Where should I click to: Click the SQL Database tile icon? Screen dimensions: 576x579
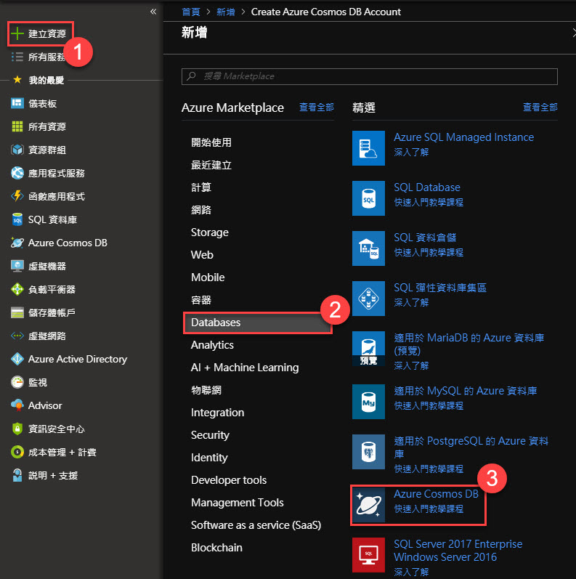tap(368, 198)
